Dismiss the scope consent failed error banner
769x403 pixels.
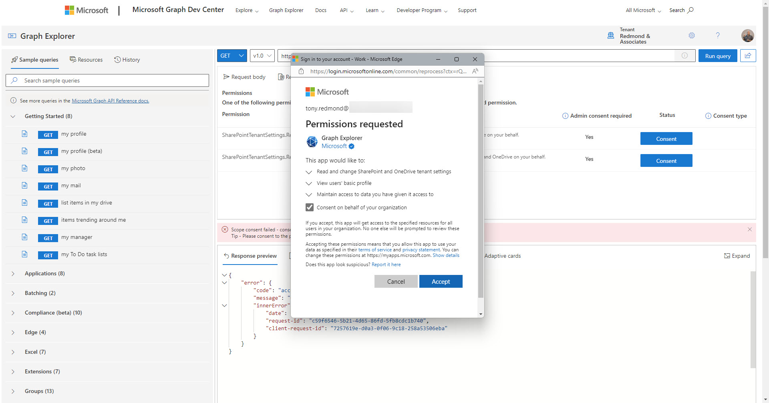[749, 229]
